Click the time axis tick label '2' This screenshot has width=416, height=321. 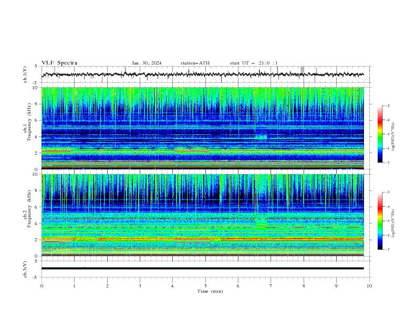pos(107,286)
